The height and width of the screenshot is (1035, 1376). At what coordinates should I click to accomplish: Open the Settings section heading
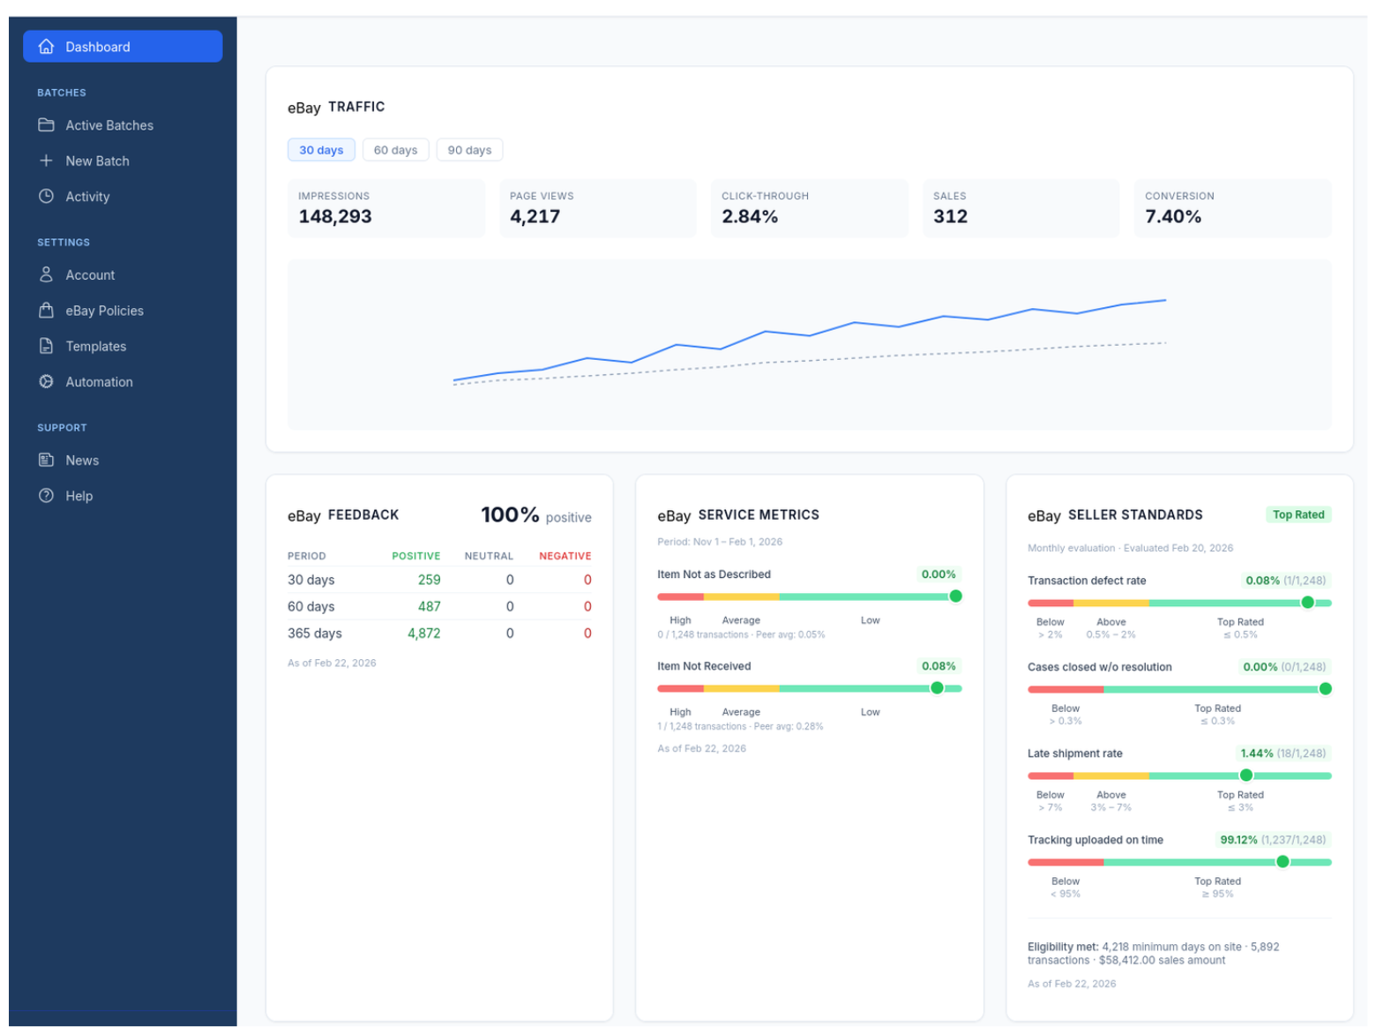tap(64, 242)
